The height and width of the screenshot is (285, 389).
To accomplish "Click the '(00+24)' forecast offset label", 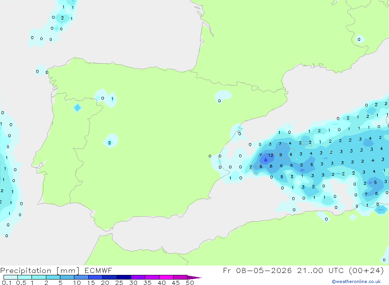I will click(366, 270).
